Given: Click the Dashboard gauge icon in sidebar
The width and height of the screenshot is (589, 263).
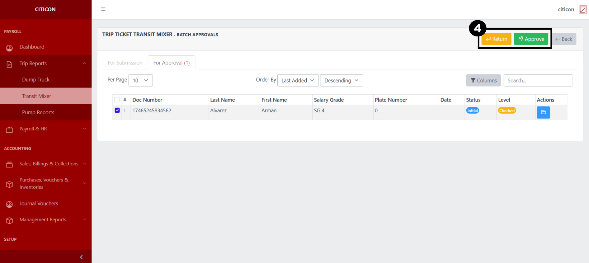Looking at the screenshot, I should (9, 48).
